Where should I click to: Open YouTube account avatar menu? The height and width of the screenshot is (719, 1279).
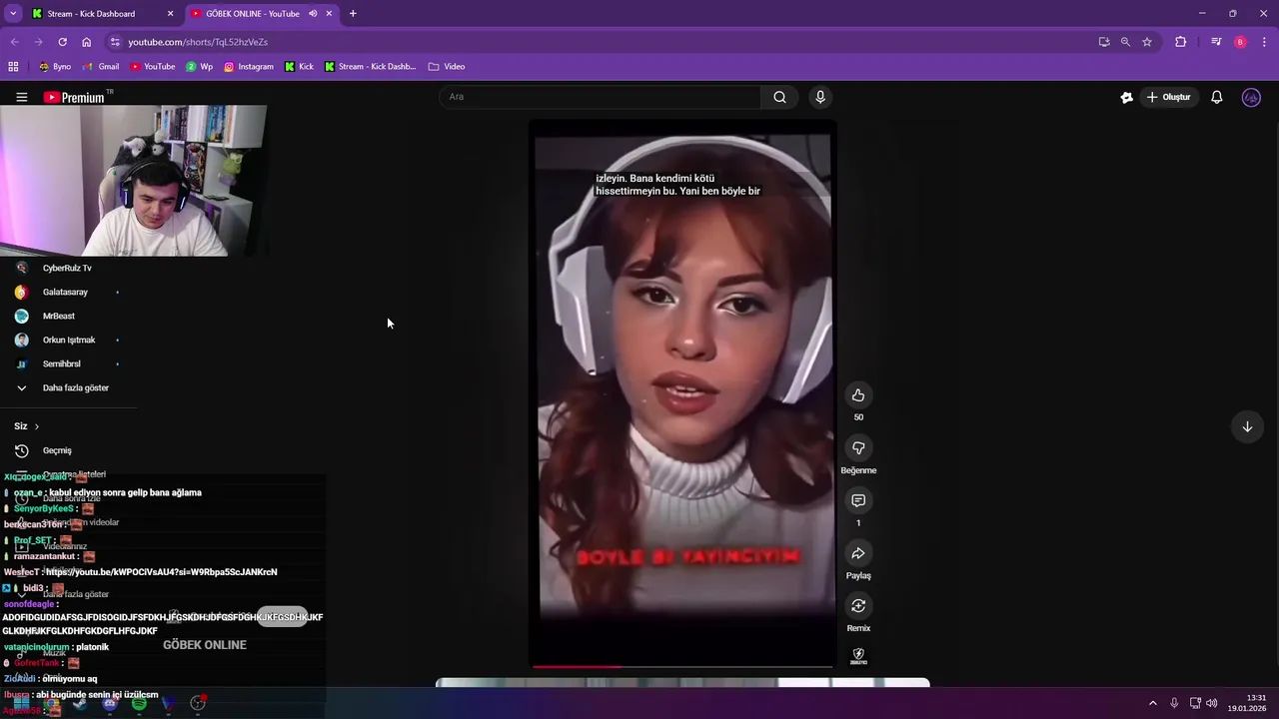[x=1251, y=97]
